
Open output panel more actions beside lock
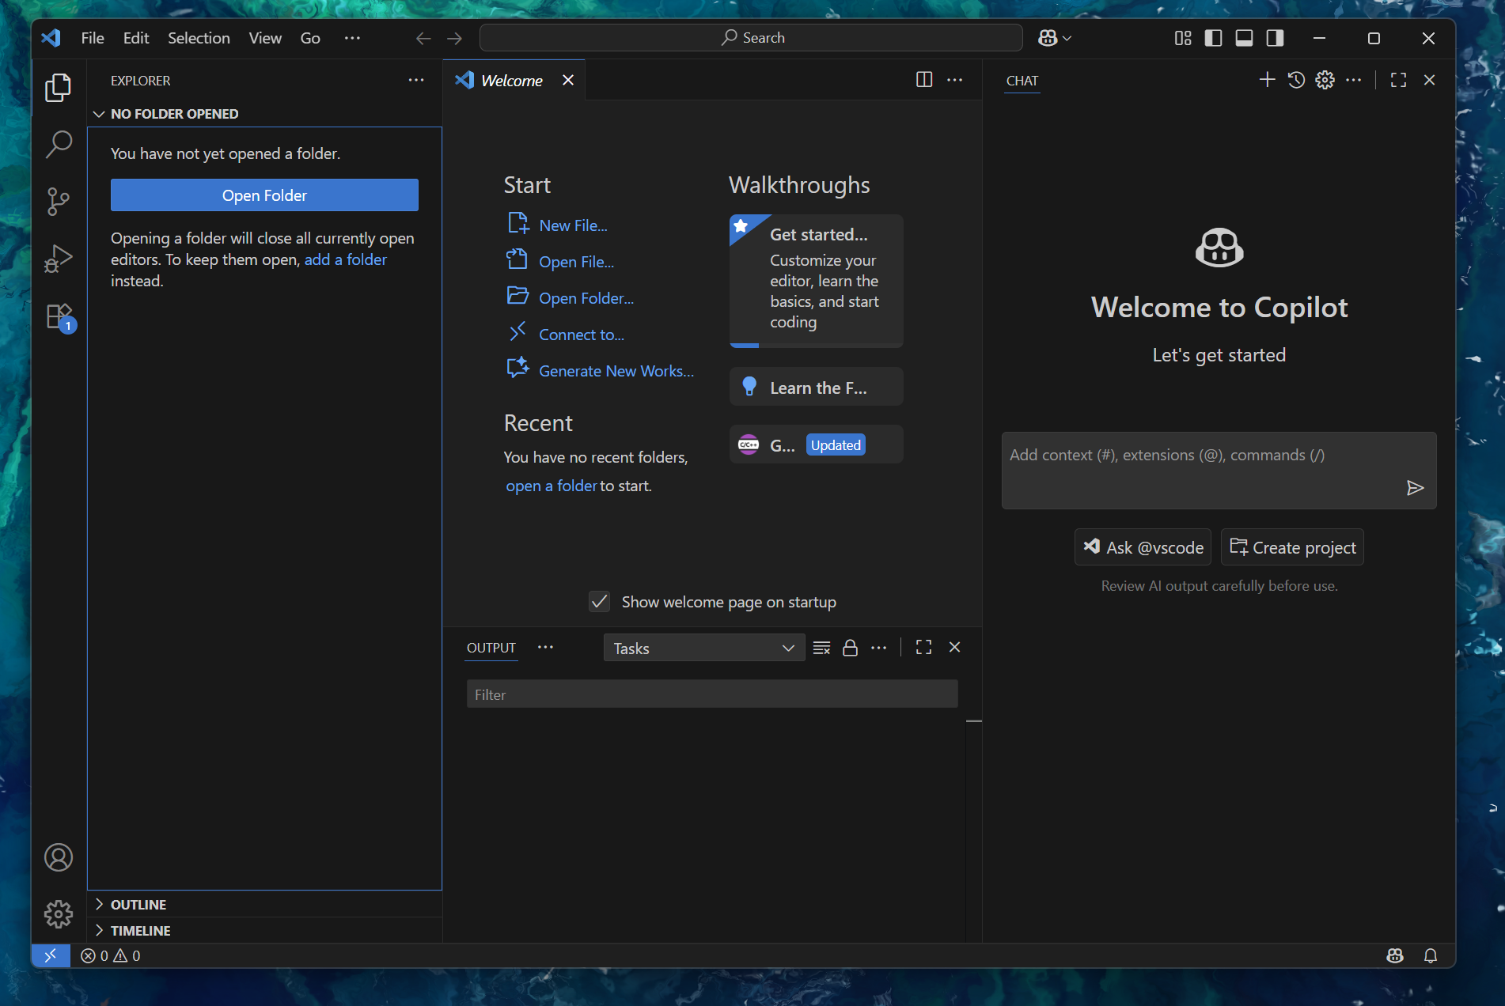click(879, 648)
